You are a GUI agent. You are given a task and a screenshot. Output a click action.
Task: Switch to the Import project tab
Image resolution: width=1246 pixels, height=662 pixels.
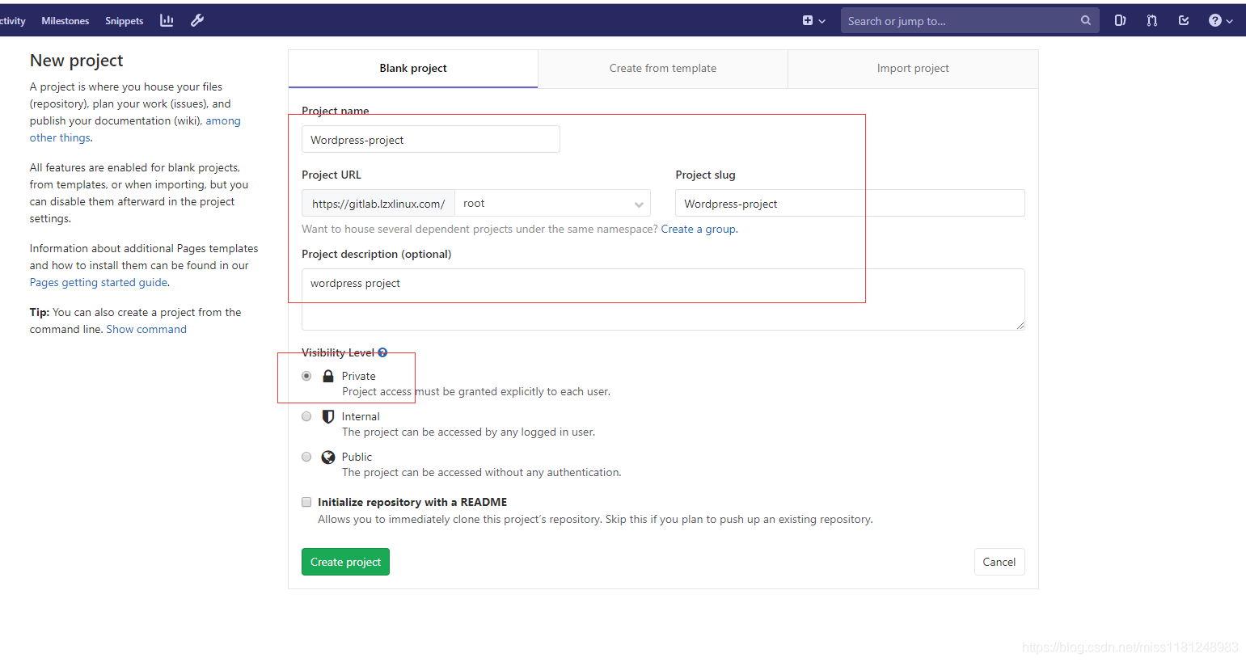(x=913, y=69)
